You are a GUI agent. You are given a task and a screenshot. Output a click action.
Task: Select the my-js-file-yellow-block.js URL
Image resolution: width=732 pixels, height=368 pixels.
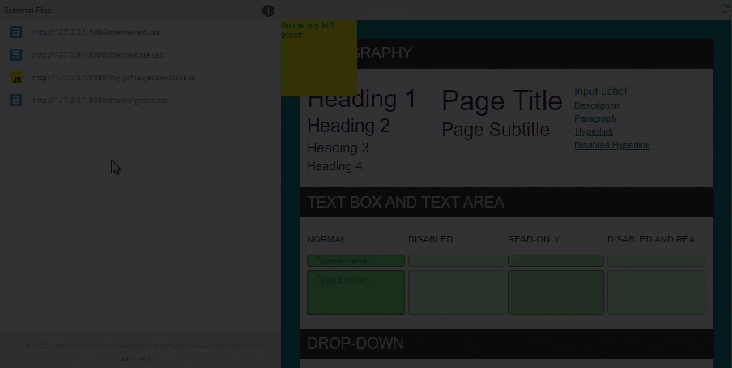(x=113, y=78)
